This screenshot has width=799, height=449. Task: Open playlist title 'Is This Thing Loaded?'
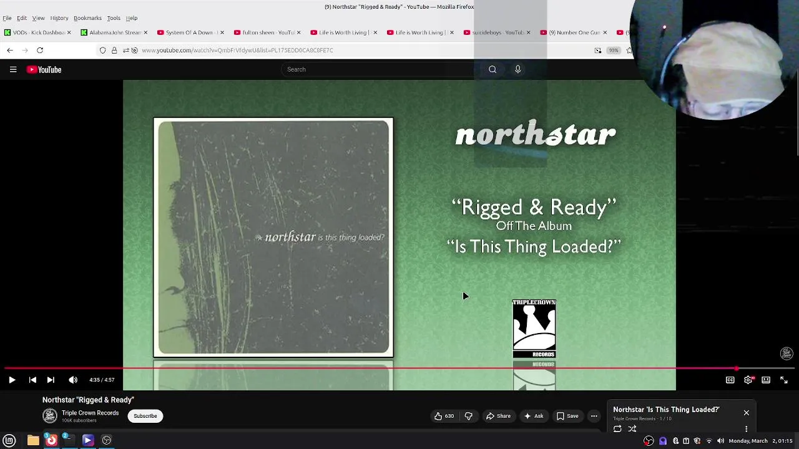pyautogui.click(x=666, y=410)
